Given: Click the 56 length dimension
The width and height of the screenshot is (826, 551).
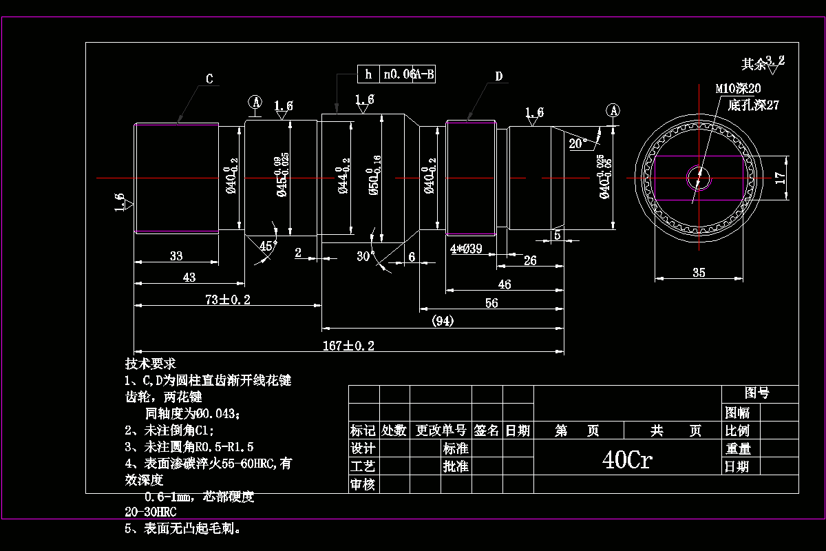Looking at the screenshot, I should click(491, 303).
